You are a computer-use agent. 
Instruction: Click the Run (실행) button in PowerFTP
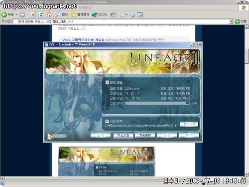point(167,136)
